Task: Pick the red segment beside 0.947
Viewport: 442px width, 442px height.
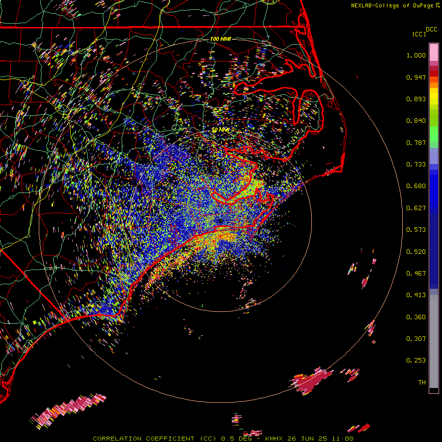Action: [434, 74]
